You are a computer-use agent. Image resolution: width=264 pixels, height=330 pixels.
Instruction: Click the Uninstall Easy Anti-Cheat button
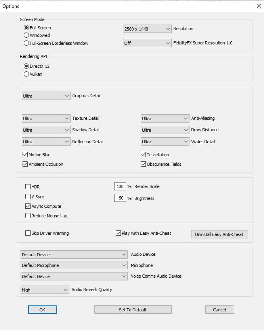click(218, 234)
